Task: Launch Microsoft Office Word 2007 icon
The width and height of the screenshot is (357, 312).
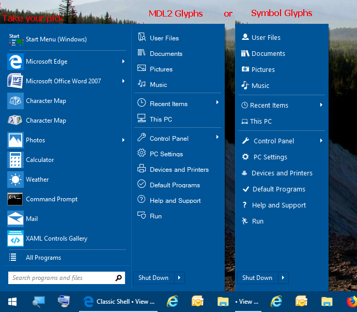Action: click(15, 81)
